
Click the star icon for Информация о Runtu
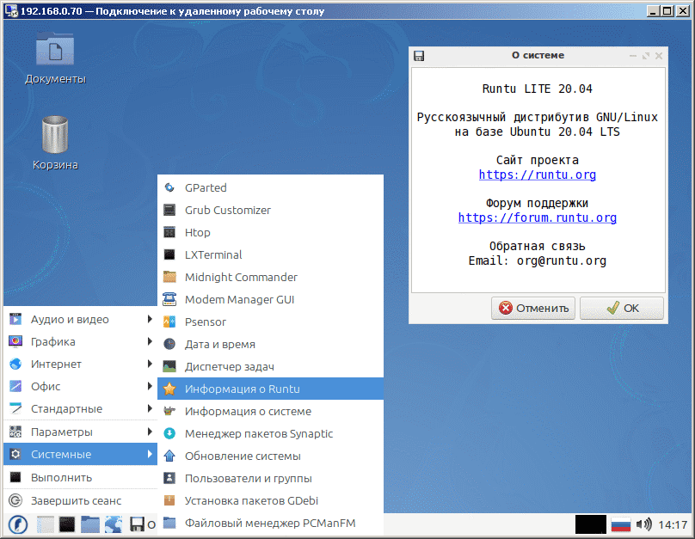(169, 389)
